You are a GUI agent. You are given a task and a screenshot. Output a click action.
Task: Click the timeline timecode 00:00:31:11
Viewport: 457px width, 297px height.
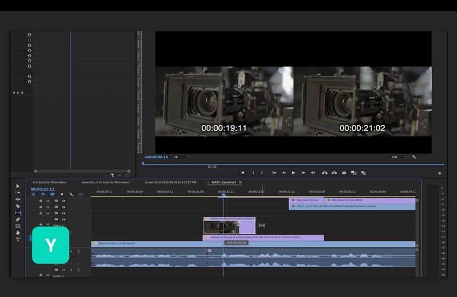click(x=43, y=189)
